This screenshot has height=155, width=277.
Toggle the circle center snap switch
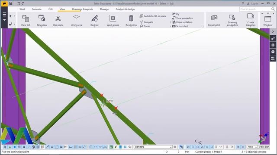[x=197, y=147]
